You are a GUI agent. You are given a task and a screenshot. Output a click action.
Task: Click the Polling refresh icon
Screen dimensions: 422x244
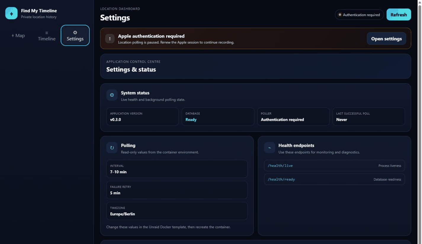(x=112, y=148)
